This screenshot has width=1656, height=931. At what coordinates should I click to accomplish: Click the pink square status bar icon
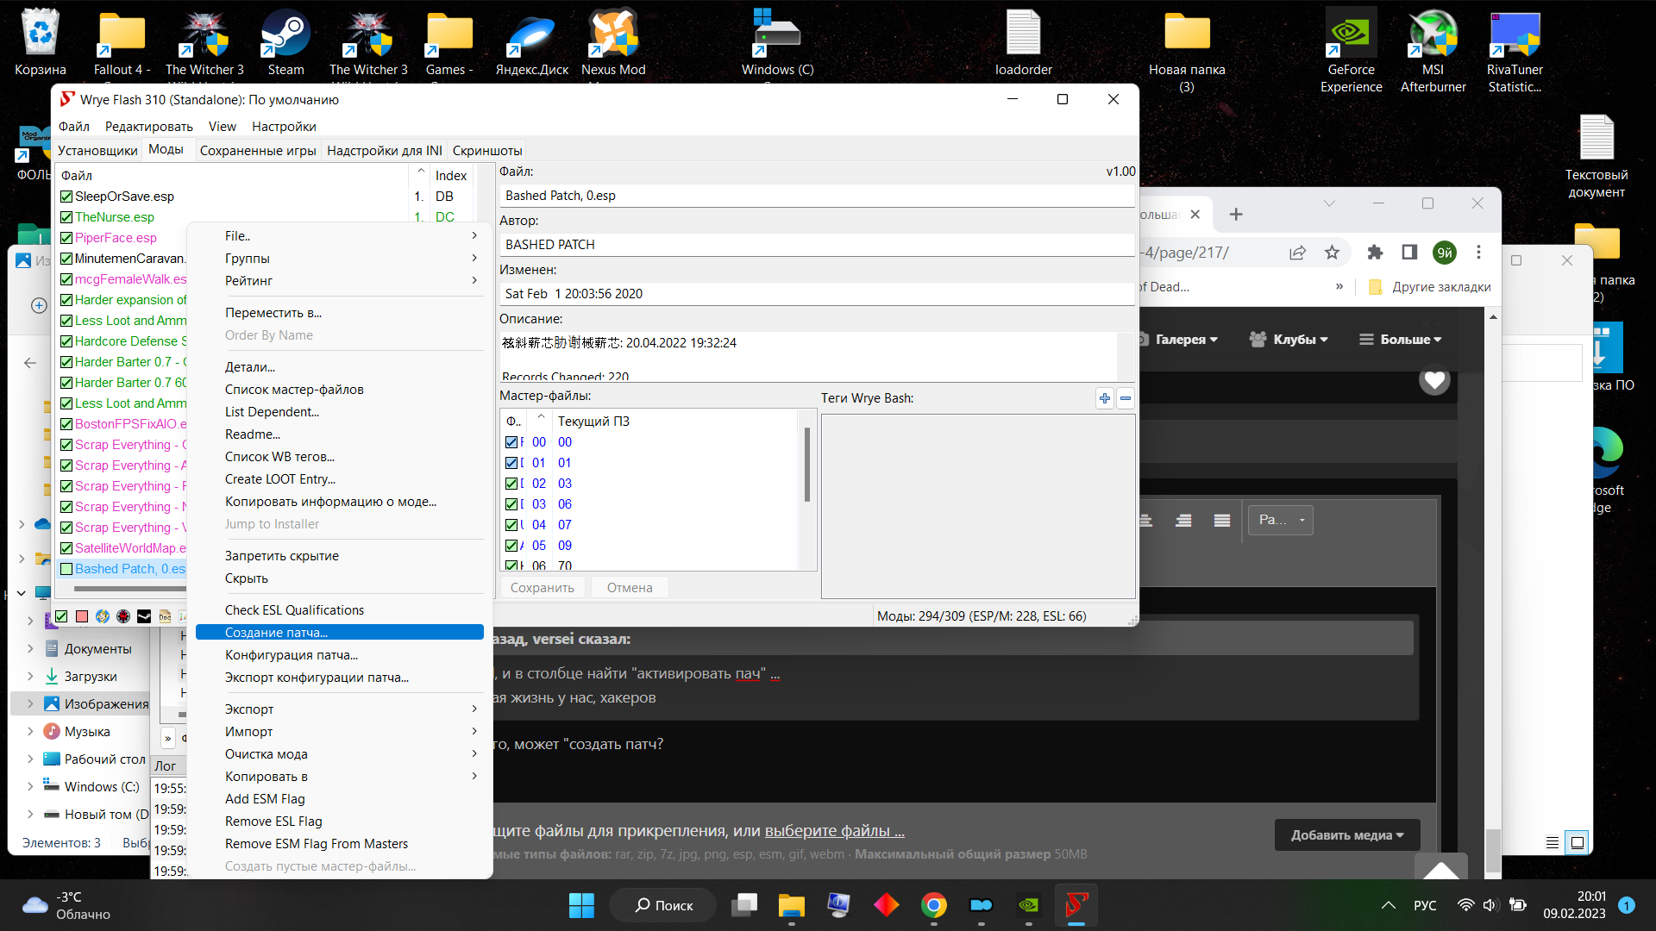82,616
